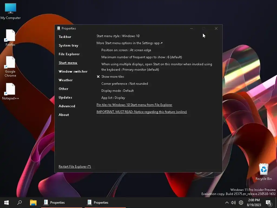Change Position on screen setting
This screenshot has width=277, height=208.
[x=126, y=50]
